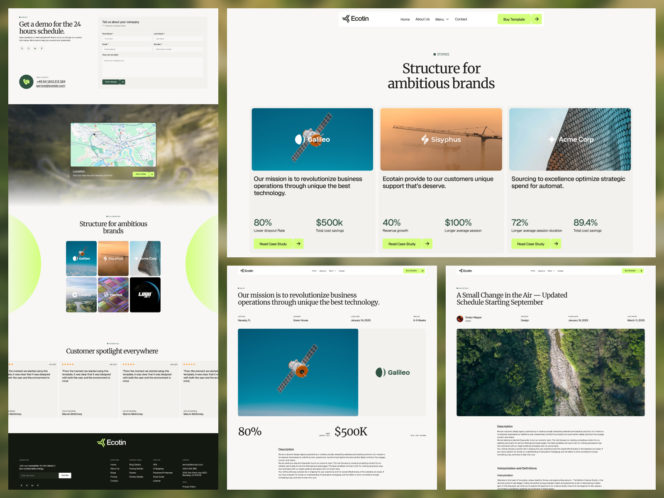Screen dimensions: 664x498
Task: Click the aerial forest river image on blog page
Action: click(x=551, y=372)
